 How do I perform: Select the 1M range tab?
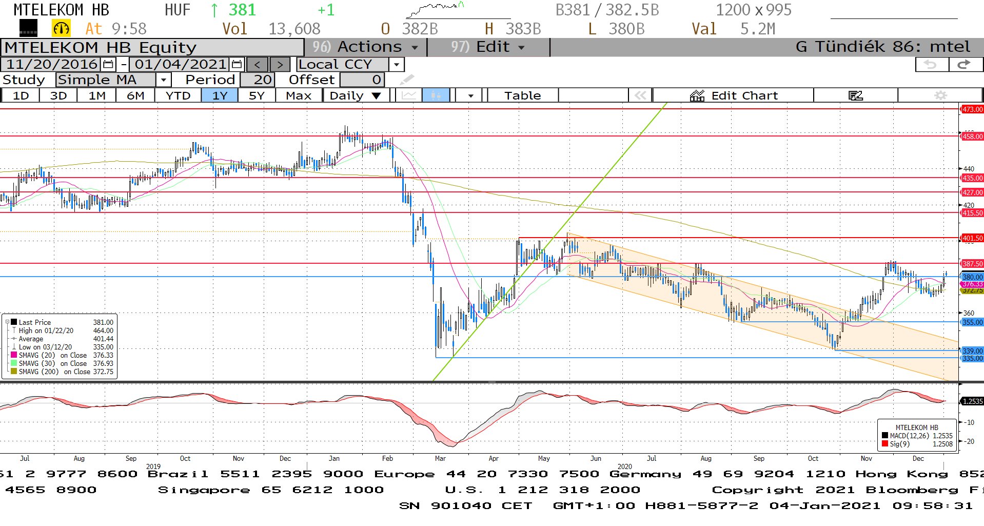96,95
